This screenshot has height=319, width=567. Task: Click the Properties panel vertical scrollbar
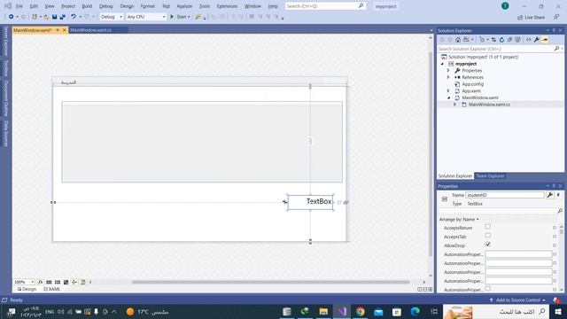pos(561,230)
